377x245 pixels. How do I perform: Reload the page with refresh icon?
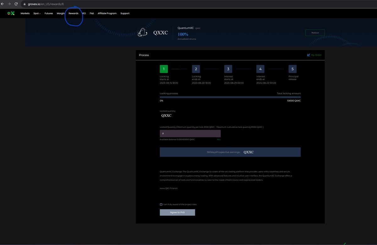(x=16, y=4)
